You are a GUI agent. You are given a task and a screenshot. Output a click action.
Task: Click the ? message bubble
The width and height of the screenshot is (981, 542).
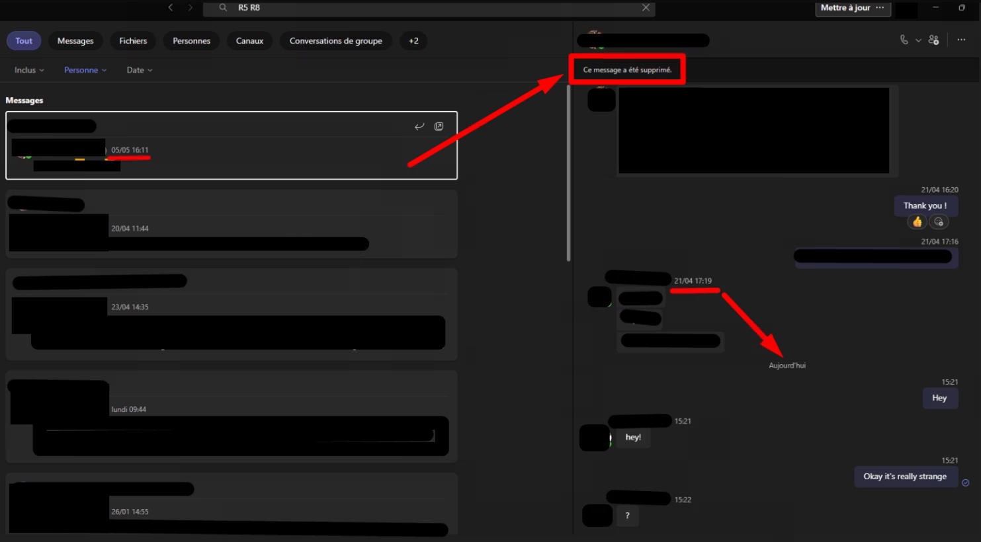point(627,516)
